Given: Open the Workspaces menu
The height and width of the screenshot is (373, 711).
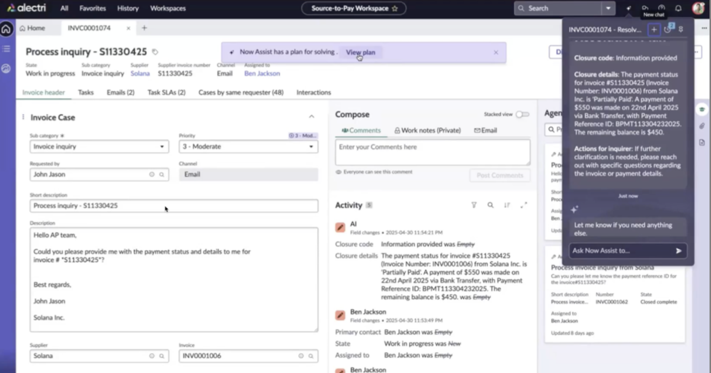Looking at the screenshot, I should click(168, 8).
